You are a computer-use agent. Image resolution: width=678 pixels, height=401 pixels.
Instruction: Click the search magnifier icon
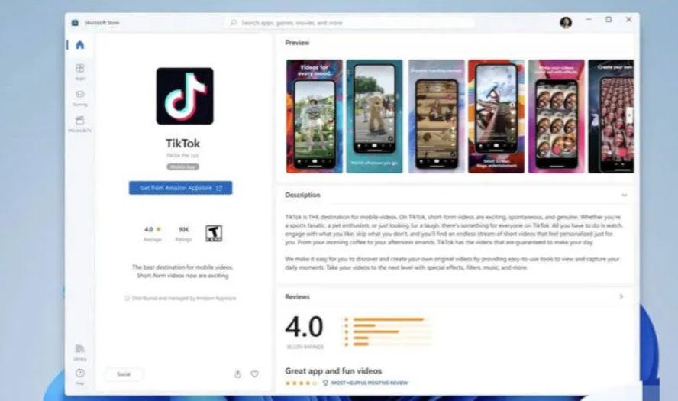tap(234, 22)
